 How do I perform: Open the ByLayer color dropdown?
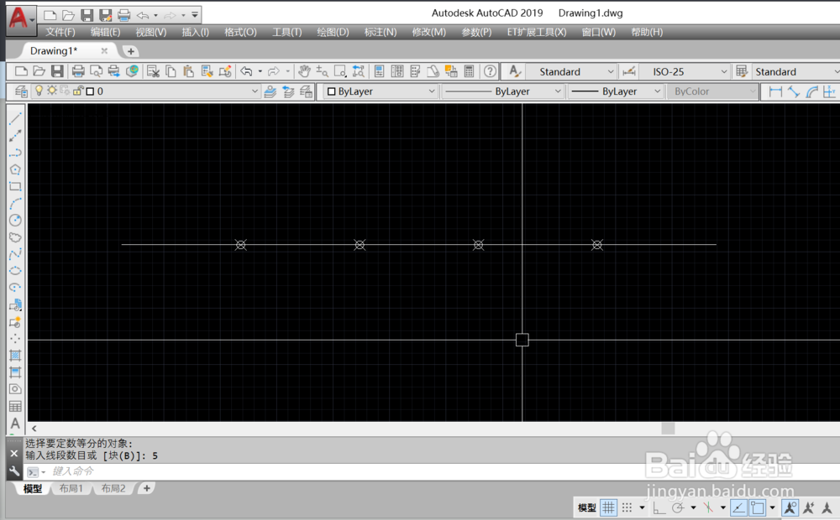(432, 91)
